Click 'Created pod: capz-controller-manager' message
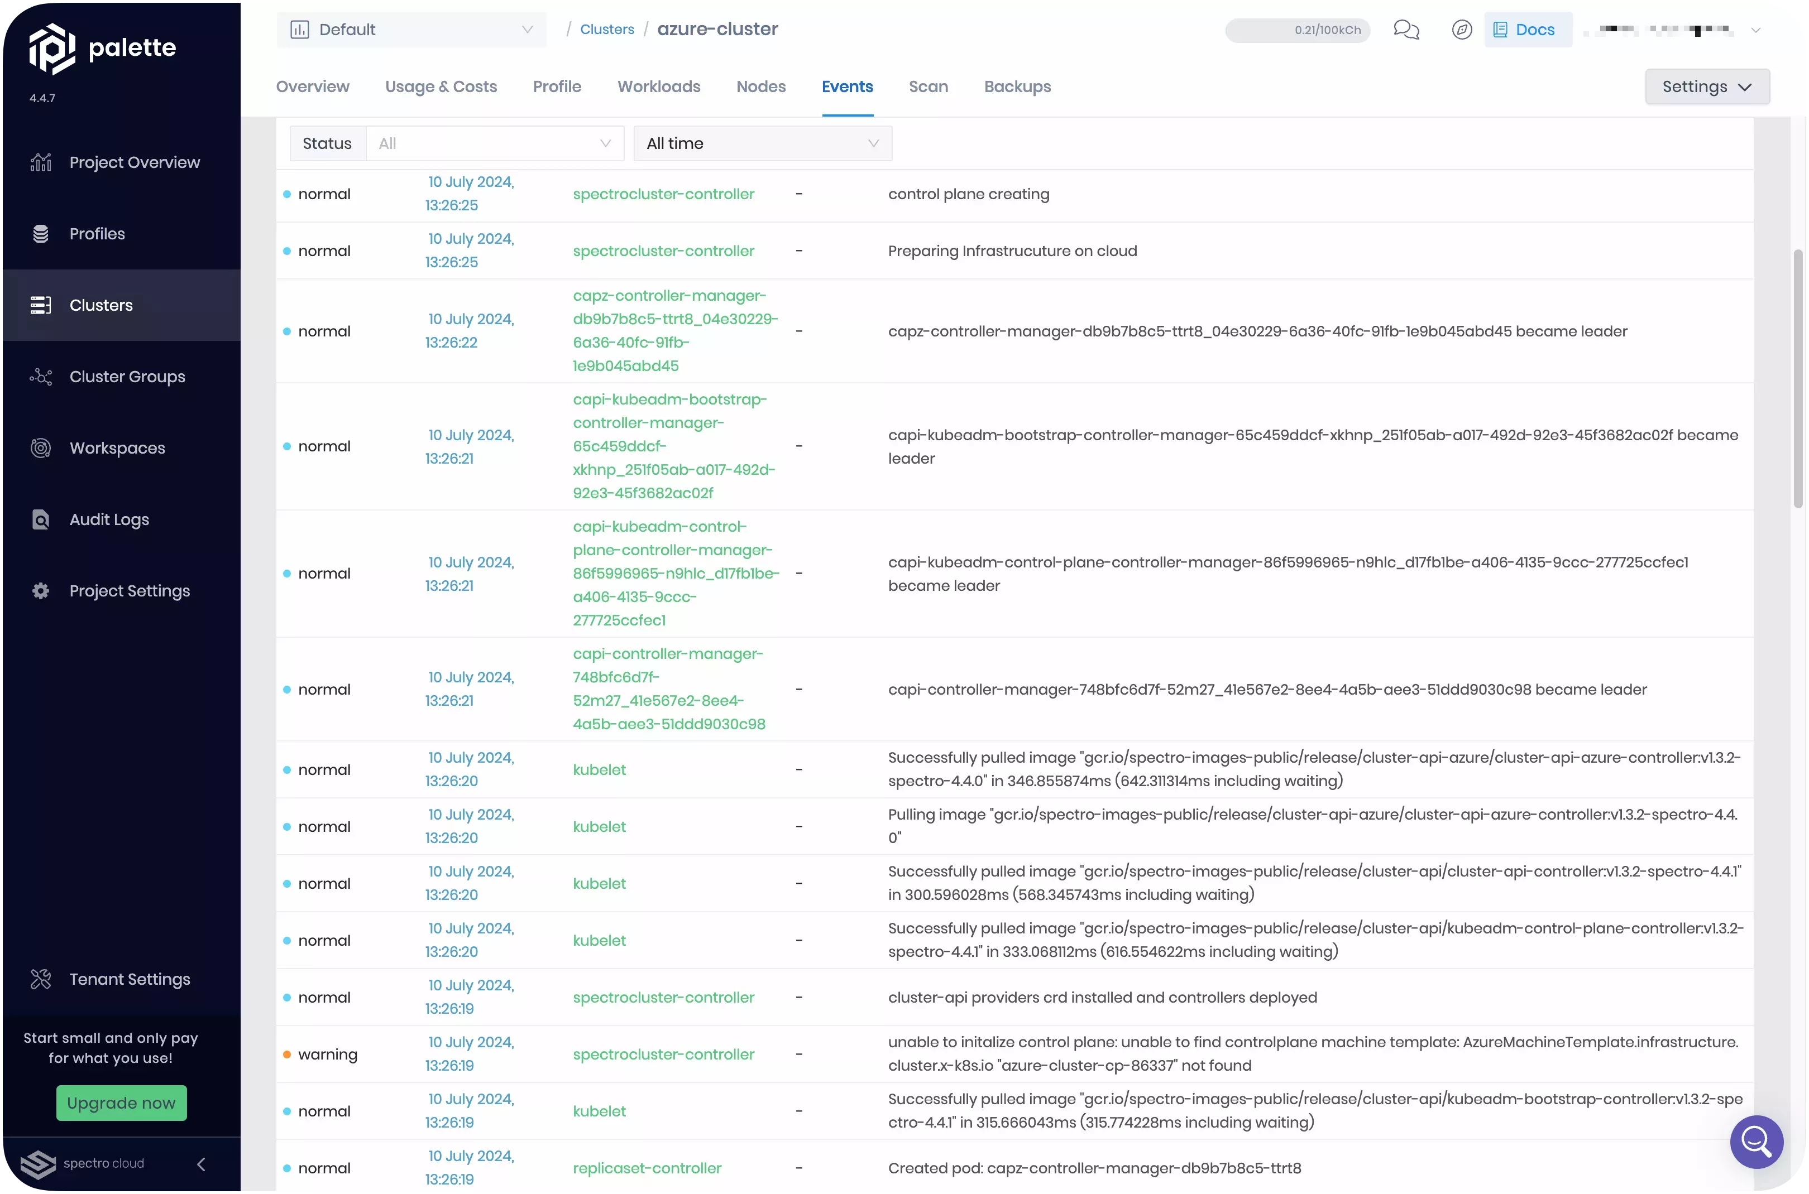The height and width of the screenshot is (1194, 1809). (x=1094, y=1168)
